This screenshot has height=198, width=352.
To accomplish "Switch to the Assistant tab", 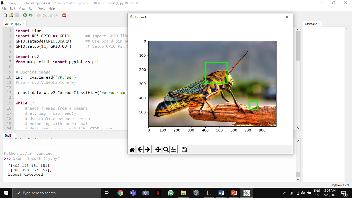I will pyautogui.click(x=311, y=24).
